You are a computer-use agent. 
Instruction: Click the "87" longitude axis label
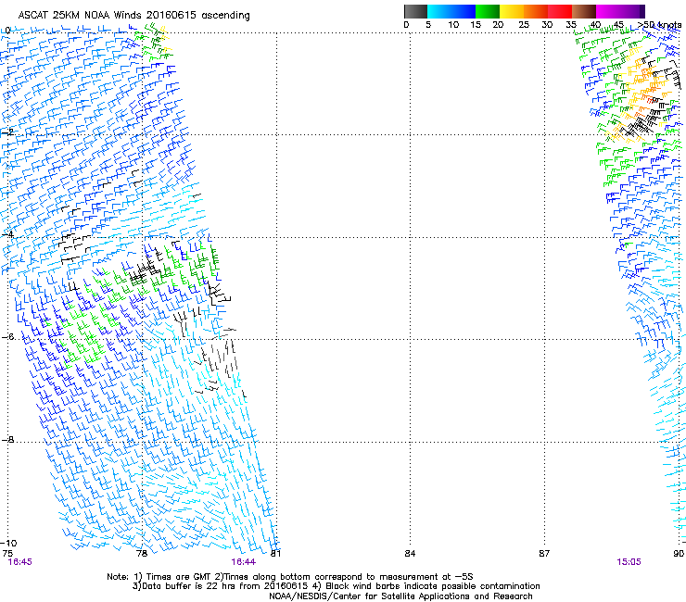(544, 554)
